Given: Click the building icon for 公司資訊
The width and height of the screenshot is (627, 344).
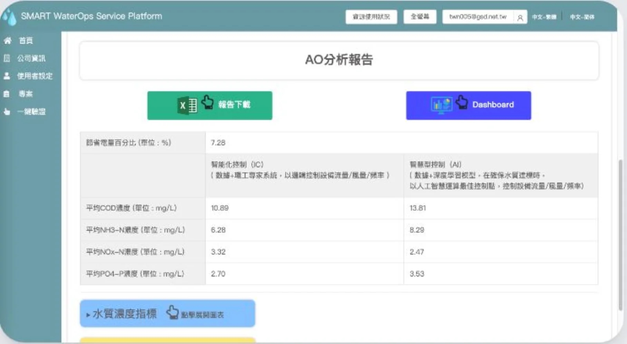Looking at the screenshot, I should pyautogui.click(x=7, y=58).
